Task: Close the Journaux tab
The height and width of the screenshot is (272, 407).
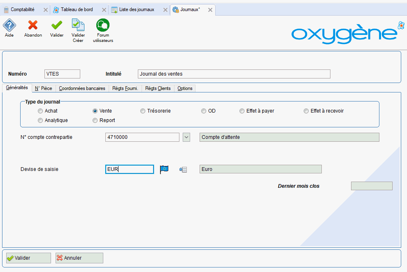Action: pos(210,10)
